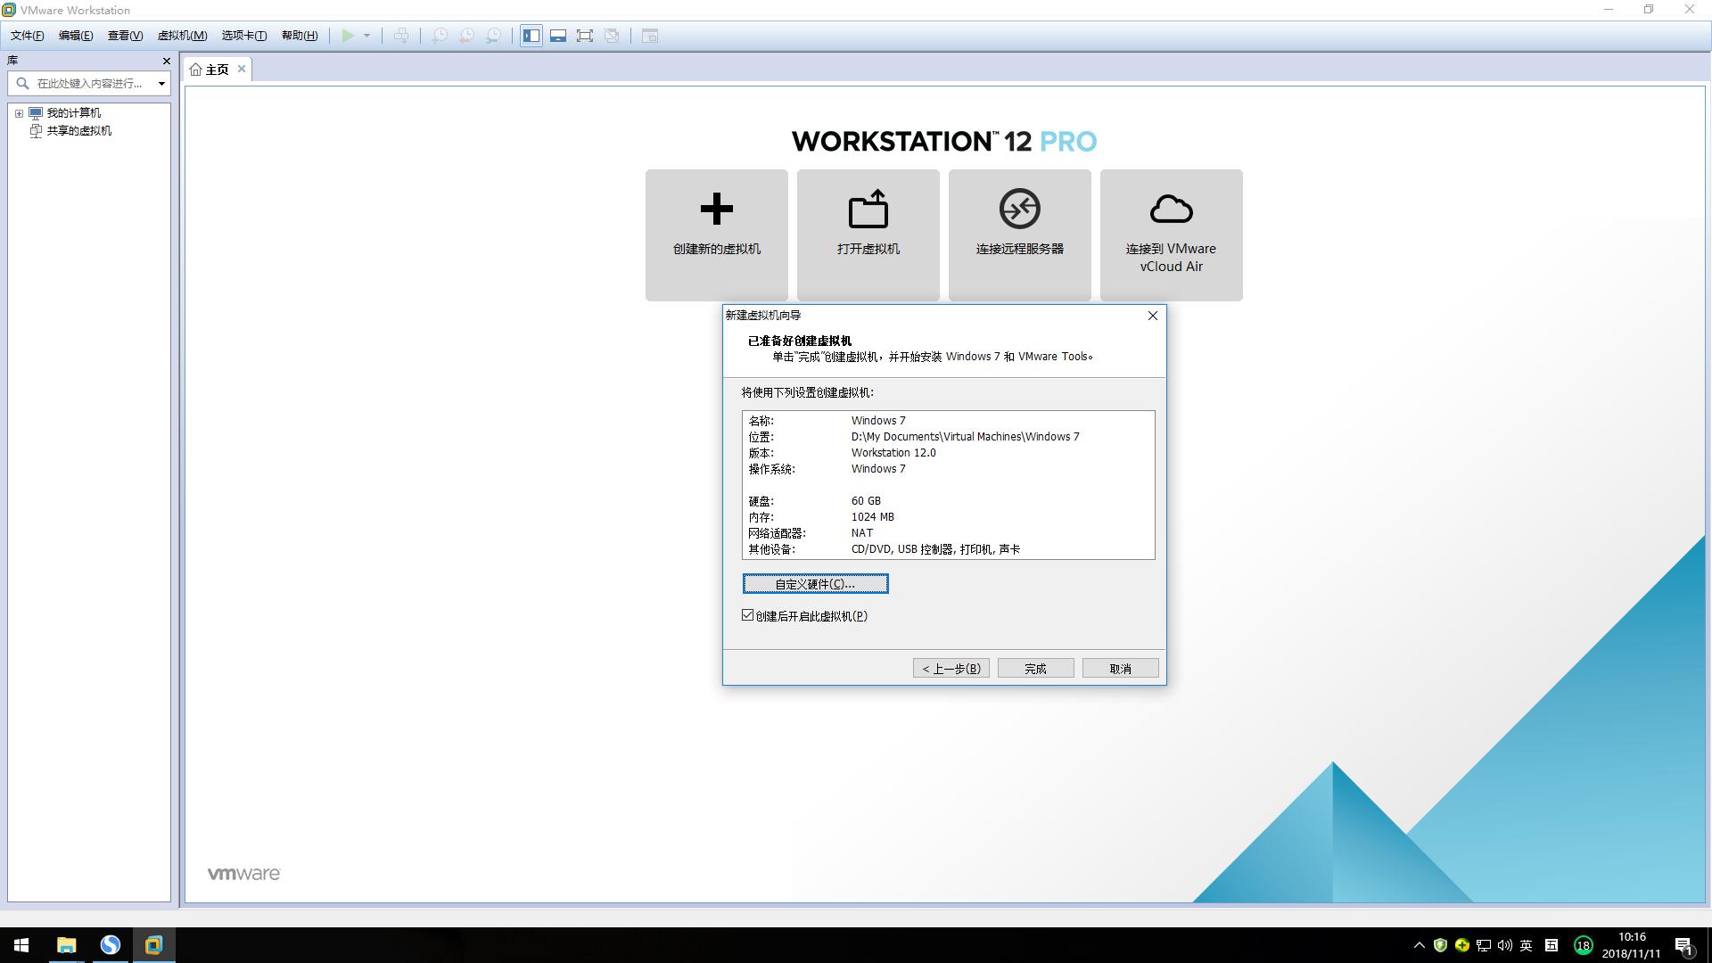Open the 虚拟机(M) menu

[x=181, y=35]
